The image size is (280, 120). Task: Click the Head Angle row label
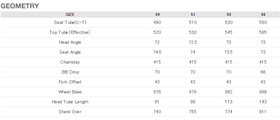(x=70, y=42)
